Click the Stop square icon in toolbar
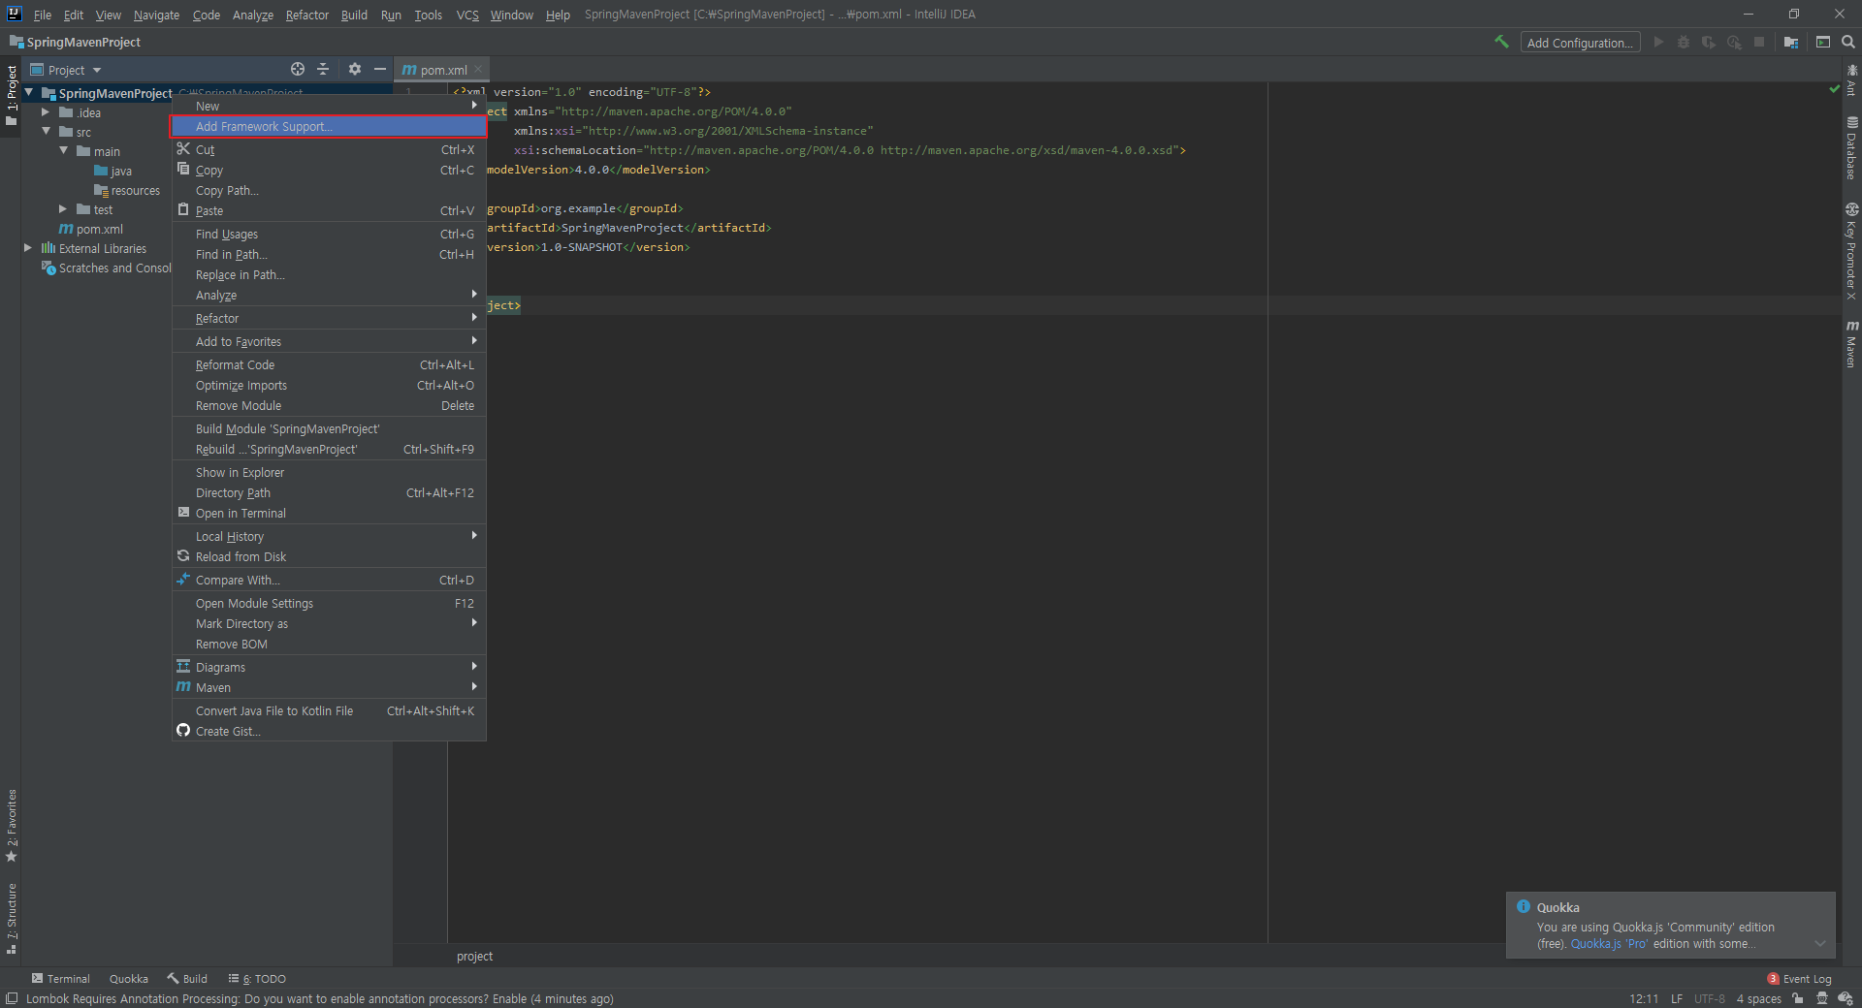 (x=1759, y=42)
